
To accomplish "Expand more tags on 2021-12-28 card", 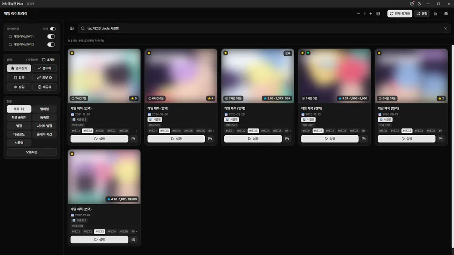I will (x=137, y=131).
